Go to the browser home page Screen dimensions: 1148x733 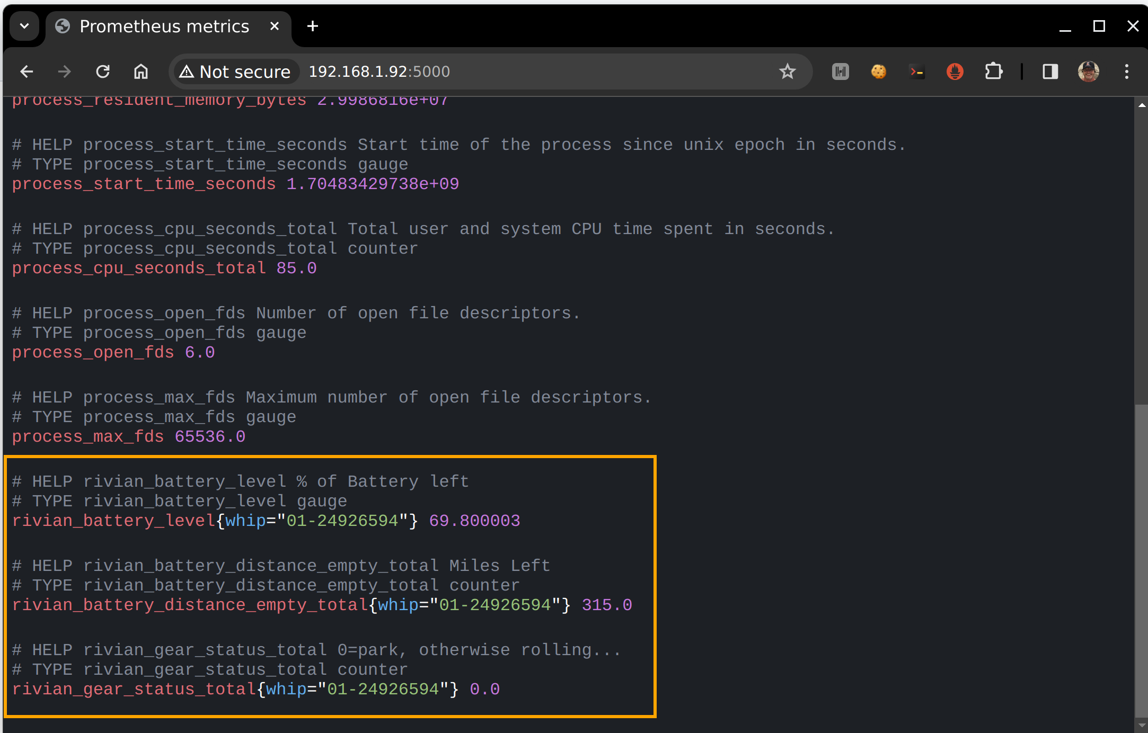[x=141, y=71]
